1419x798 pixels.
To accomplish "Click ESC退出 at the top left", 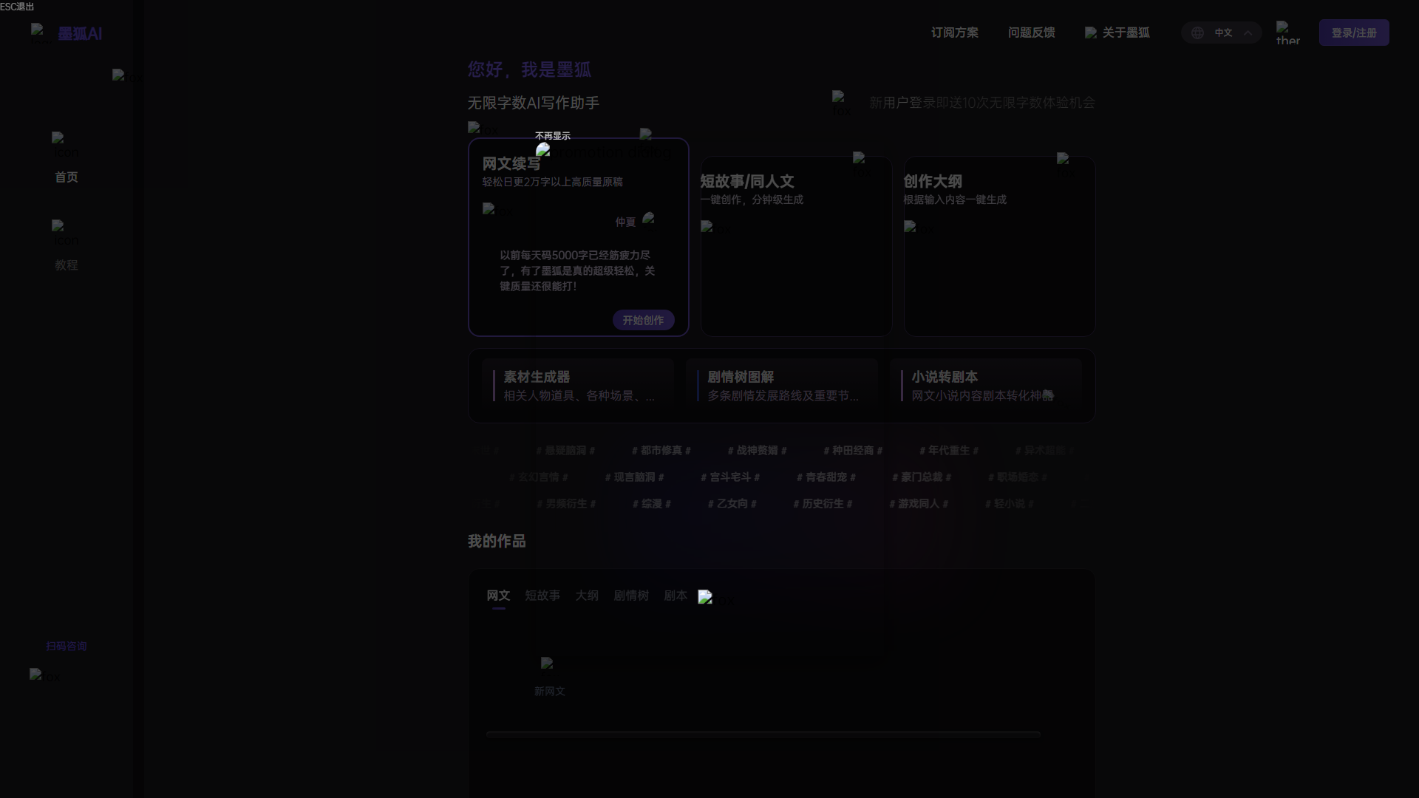I will pyautogui.click(x=17, y=7).
